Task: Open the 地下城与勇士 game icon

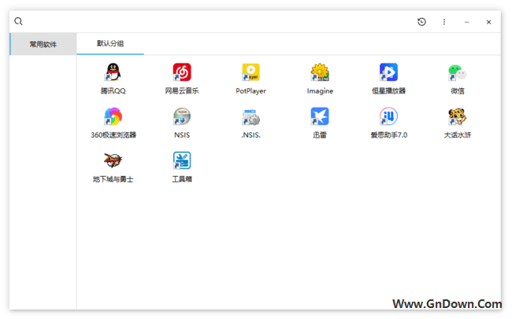Action: click(x=113, y=160)
